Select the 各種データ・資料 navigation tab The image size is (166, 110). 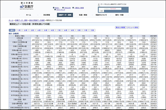[x=65, y=15]
